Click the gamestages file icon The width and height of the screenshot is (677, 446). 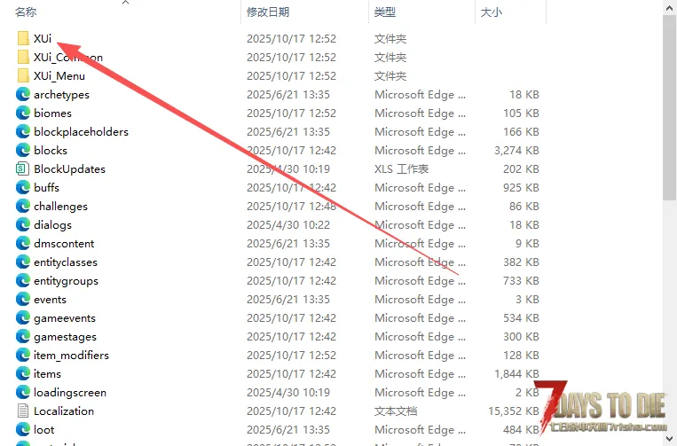(x=23, y=337)
